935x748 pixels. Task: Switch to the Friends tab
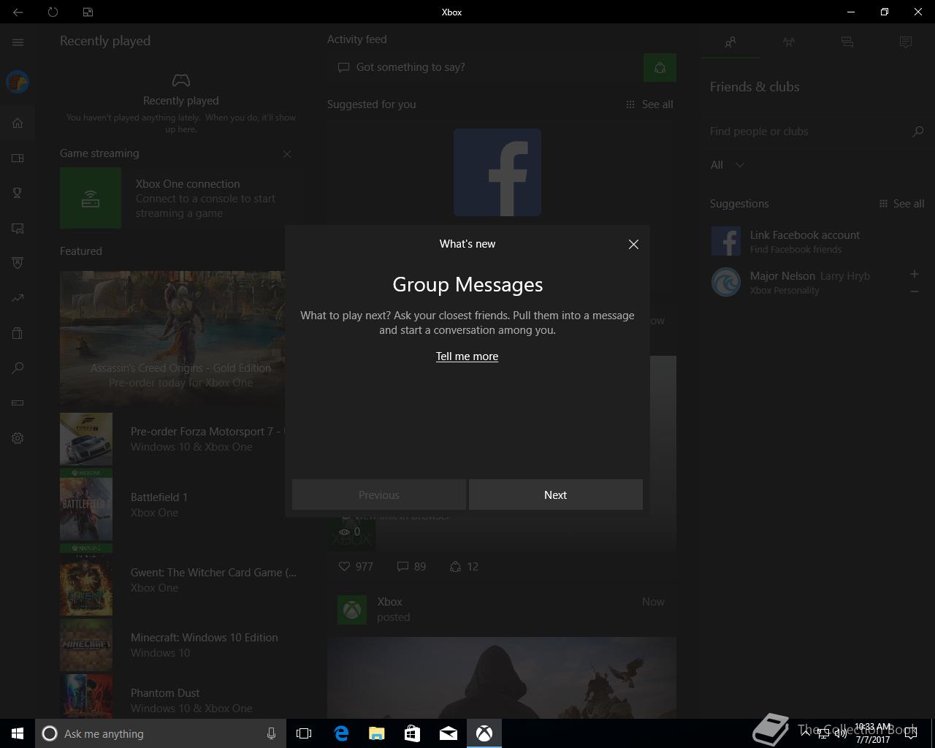tap(730, 42)
